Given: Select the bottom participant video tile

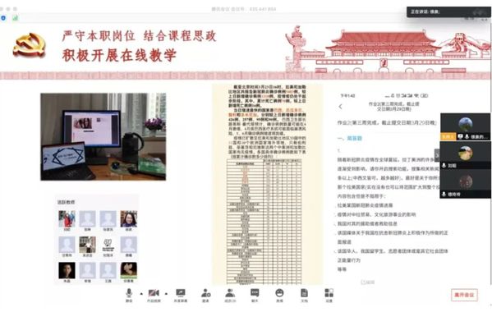Looking at the screenshot, I should (466, 184).
